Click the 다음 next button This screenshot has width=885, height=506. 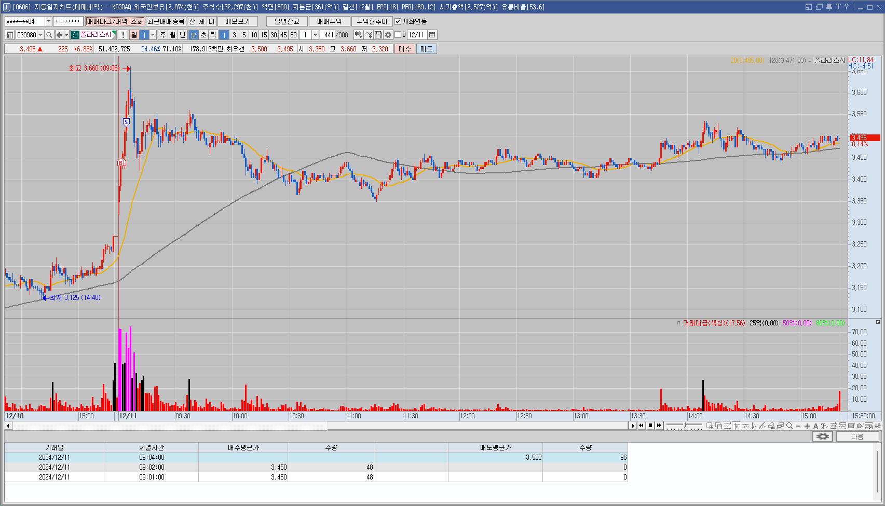click(857, 436)
